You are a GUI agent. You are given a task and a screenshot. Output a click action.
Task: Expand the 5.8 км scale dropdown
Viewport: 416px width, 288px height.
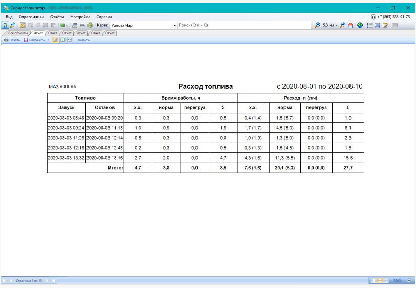click(337, 25)
